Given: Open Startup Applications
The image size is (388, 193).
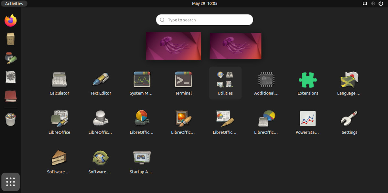Looking at the screenshot, I should [x=141, y=158].
